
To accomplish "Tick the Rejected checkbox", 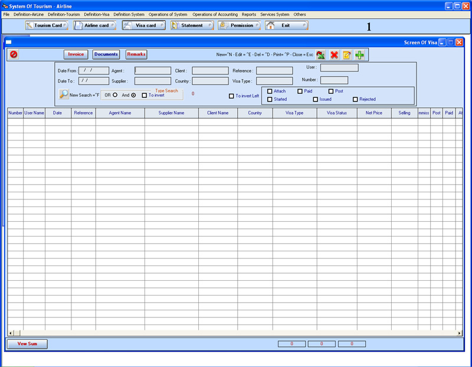I will [x=355, y=100].
